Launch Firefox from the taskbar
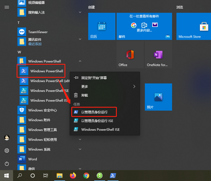Screen dimensions: 211x181 [73, 176]
